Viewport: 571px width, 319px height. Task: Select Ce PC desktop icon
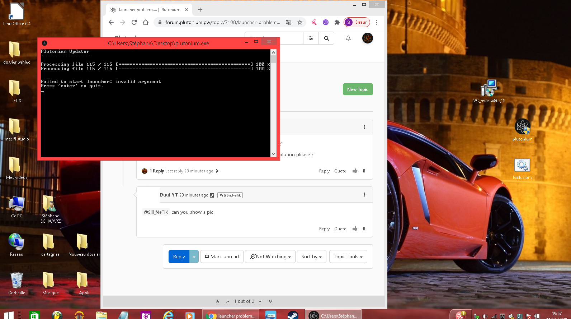click(x=16, y=207)
